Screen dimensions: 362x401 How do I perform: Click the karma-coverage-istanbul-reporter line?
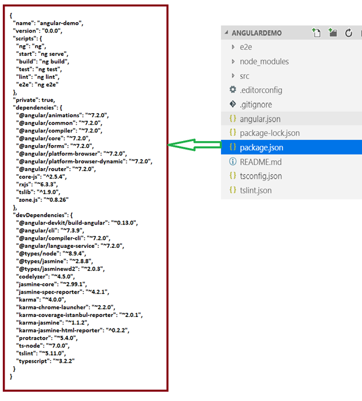point(79,315)
